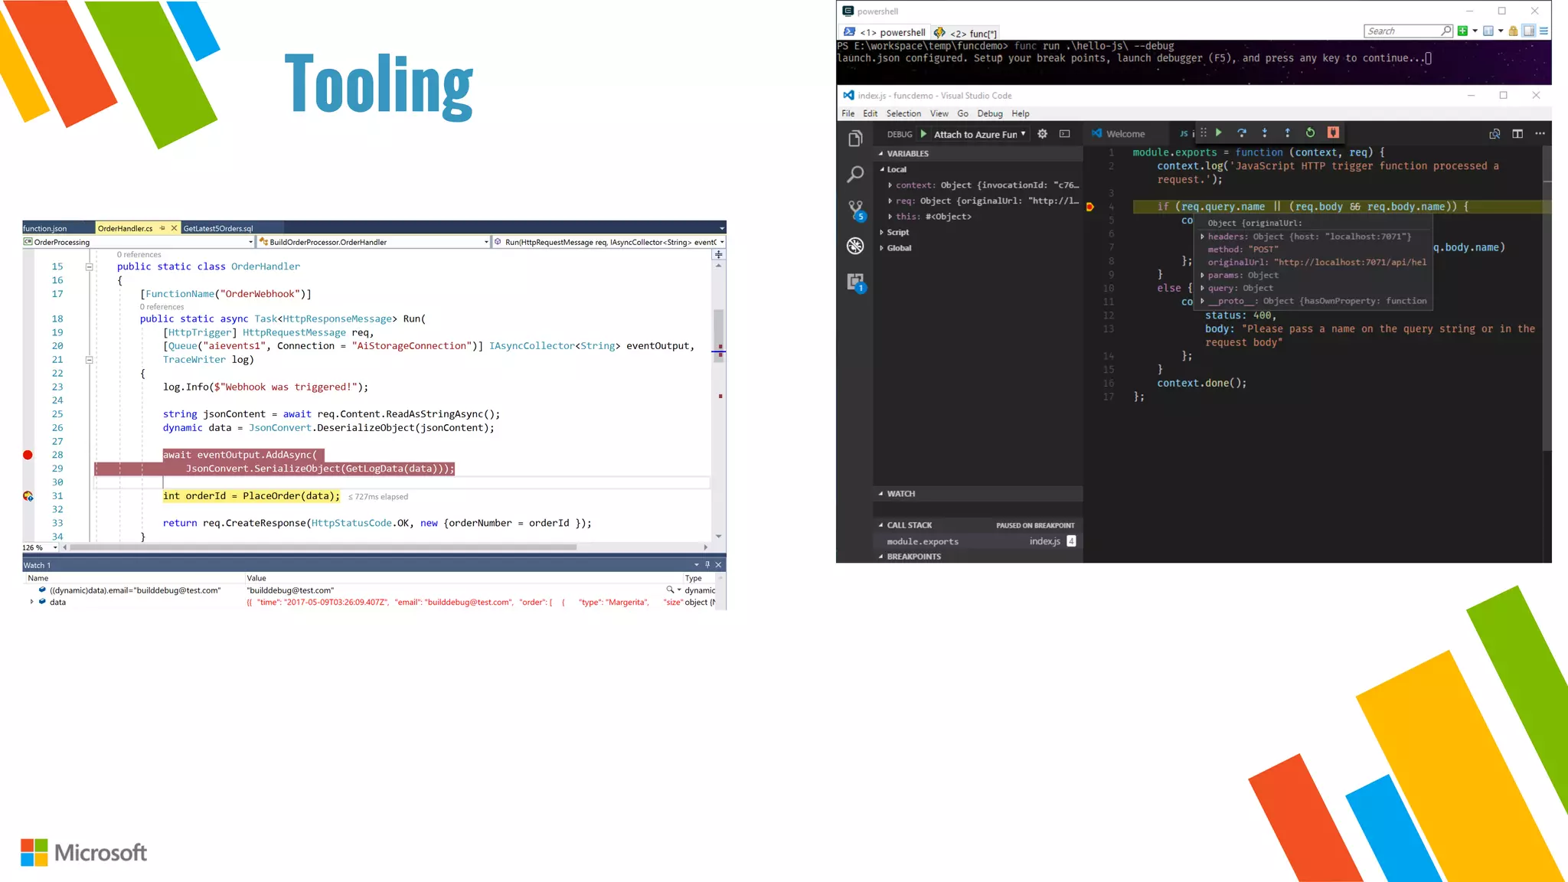Viewport: 1568px width, 882px height.
Task: Open launch.json with the debug gear icon
Action: coord(1042,134)
